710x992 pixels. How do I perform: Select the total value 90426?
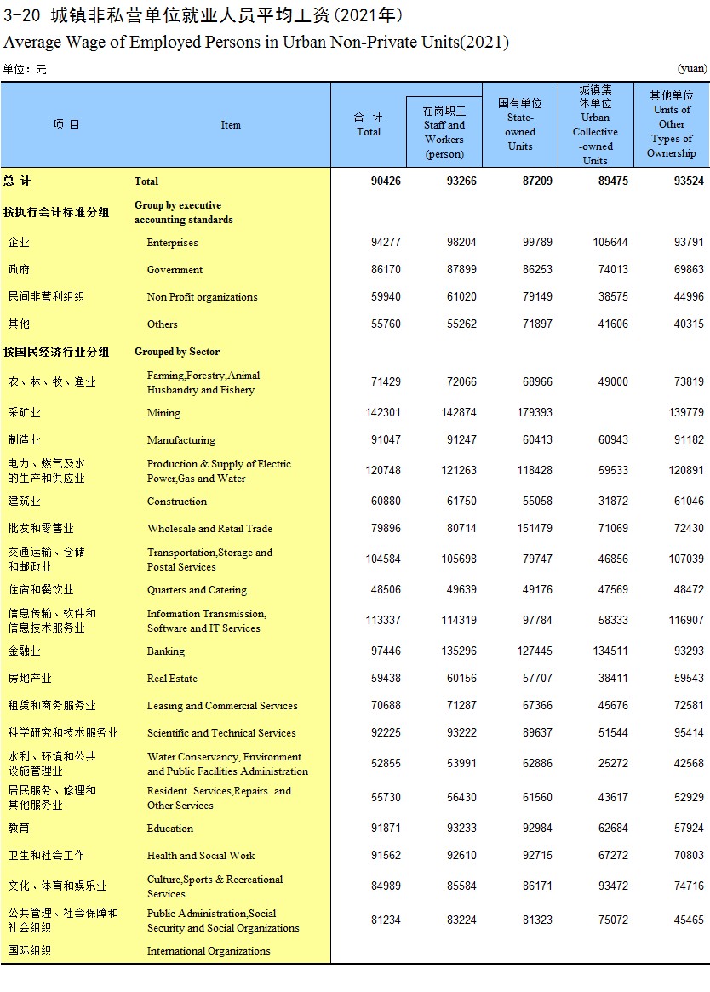(x=386, y=181)
